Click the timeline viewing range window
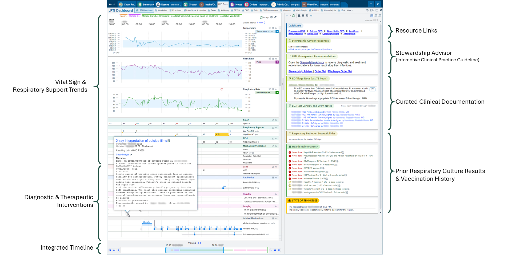This screenshot has height=256, width=512. tap(195, 250)
